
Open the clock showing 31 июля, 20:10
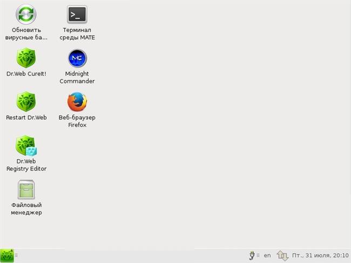click(320, 255)
